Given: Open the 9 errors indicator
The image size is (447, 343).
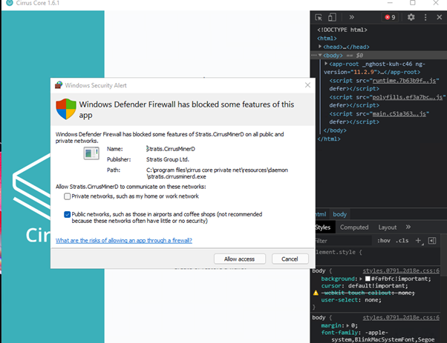Looking at the screenshot, I should pos(390,17).
